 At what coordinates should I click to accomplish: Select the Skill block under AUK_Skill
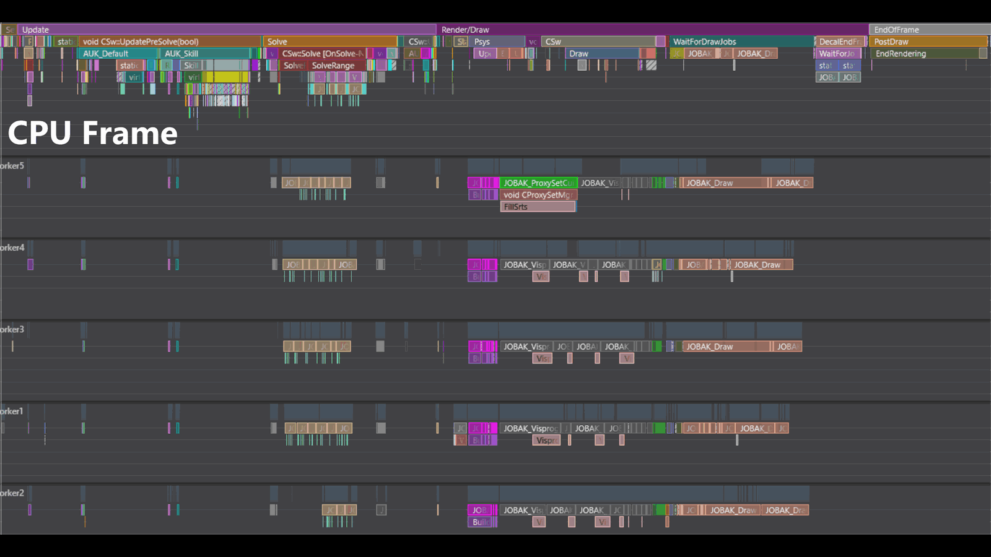[191, 65]
